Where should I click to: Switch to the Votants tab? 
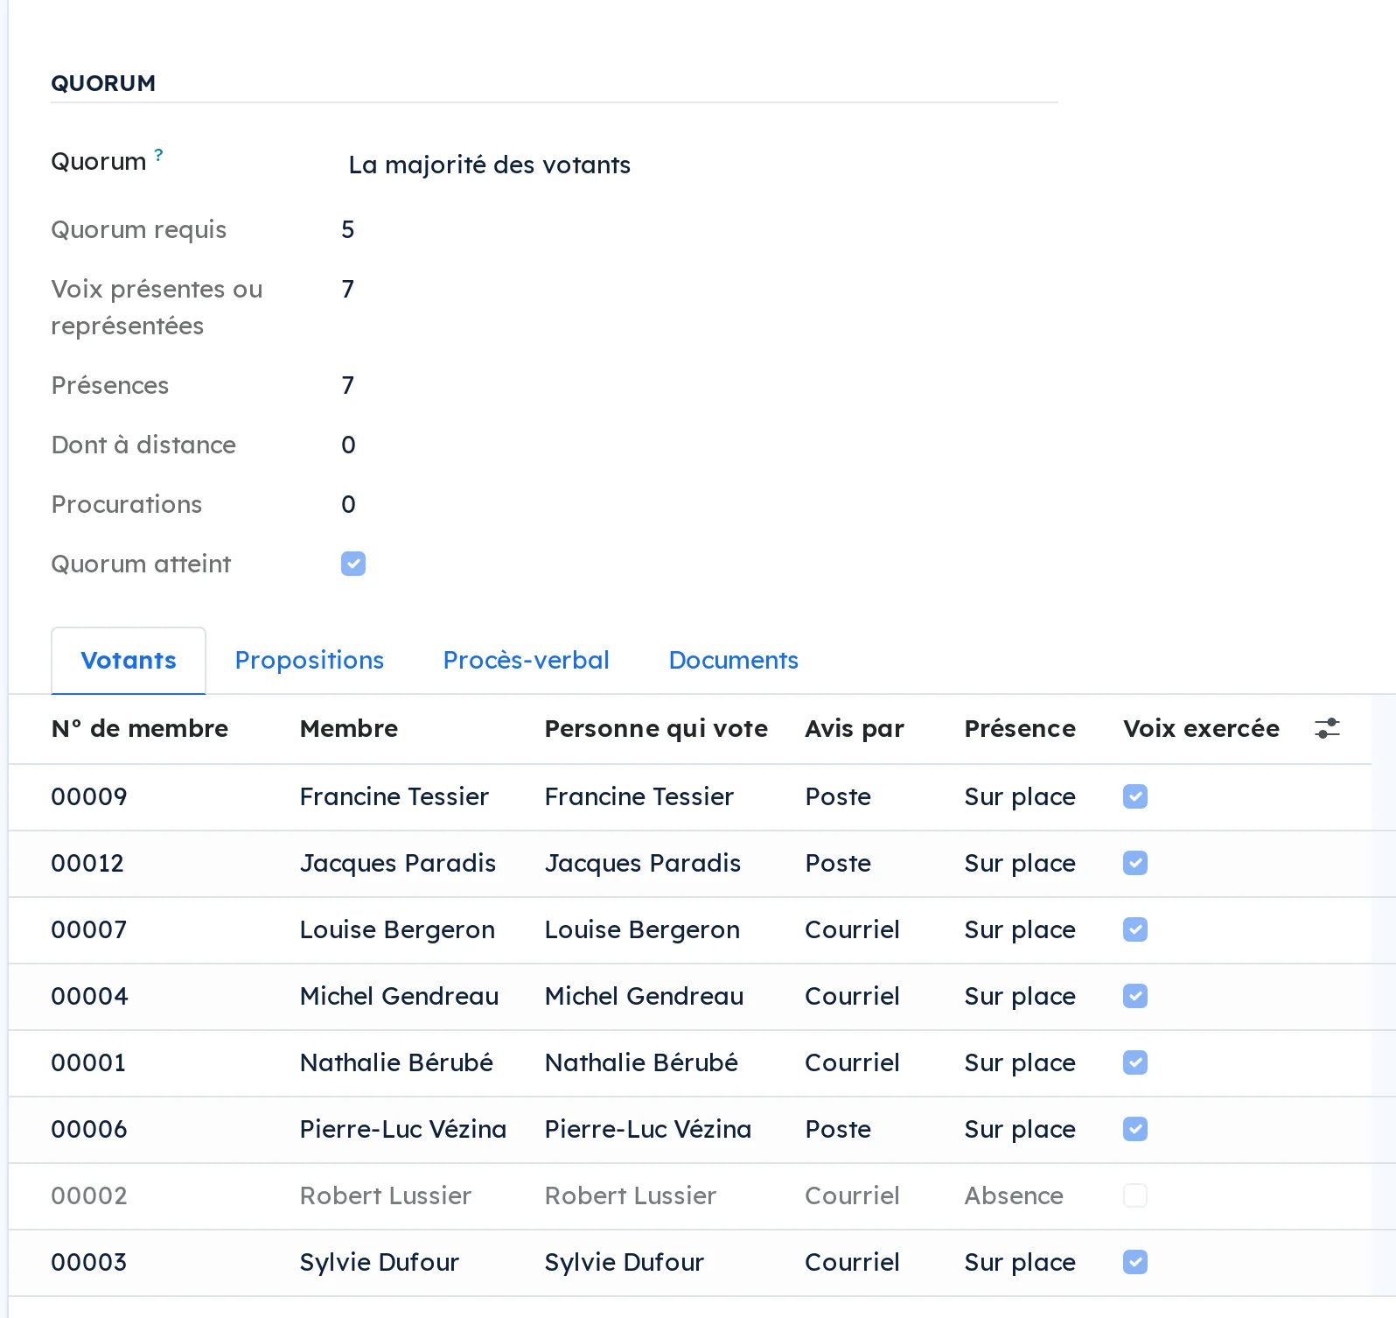pos(129,661)
